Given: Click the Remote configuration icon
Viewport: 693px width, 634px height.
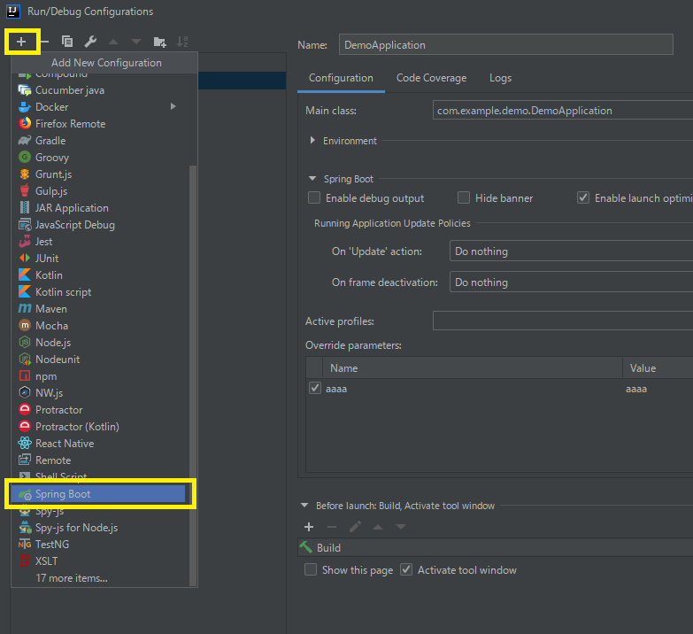Looking at the screenshot, I should click(x=25, y=460).
